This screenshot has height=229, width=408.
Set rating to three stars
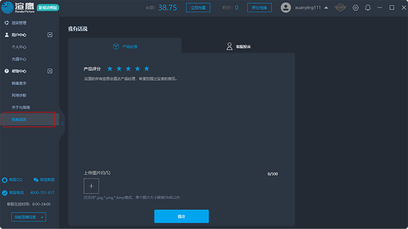128,69
